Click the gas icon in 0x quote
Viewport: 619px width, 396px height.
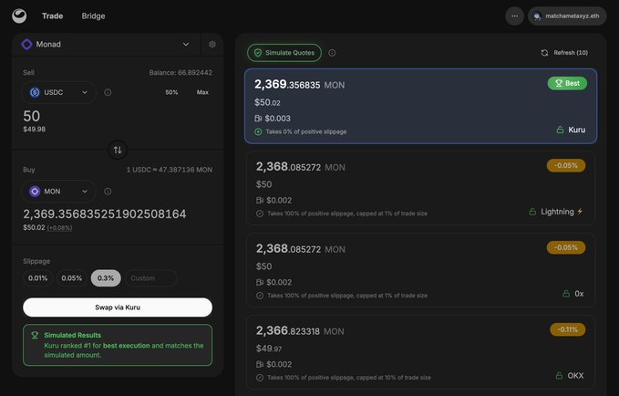tap(260, 283)
